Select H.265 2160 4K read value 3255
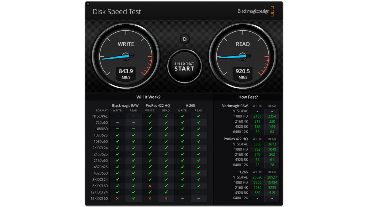Image resolution: width=368 pixels, height=207 pixels. coord(272,188)
